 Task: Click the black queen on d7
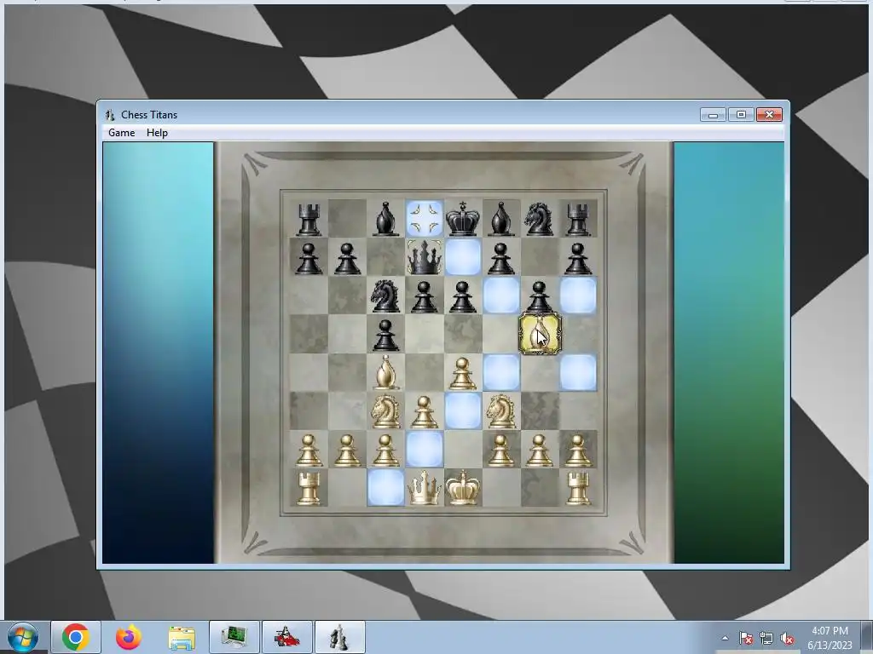(425, 257)
